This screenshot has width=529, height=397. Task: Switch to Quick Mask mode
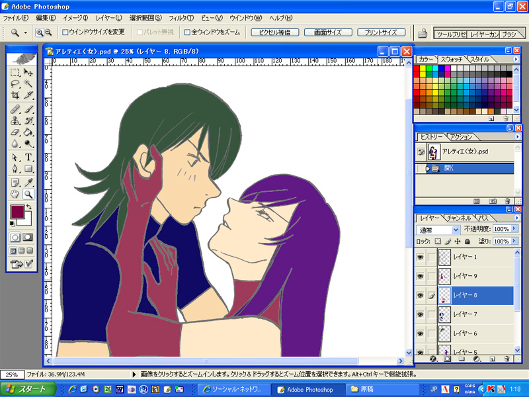(x=28, y=237)
